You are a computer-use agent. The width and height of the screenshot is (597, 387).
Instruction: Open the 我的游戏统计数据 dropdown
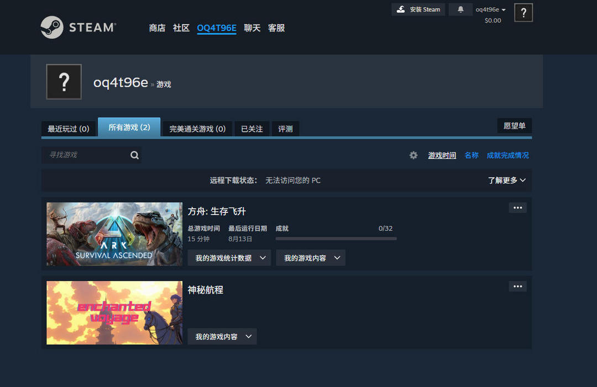click(229, 258)
